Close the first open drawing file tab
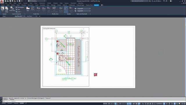The image size is (186, 105). 24,16
